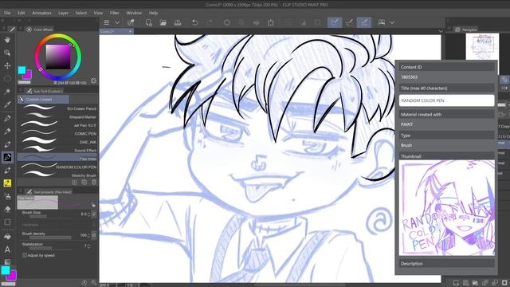Click the Clear (circle) icon in command bar
This screenshot has height=287, width=510.
[x=226, y=22]
